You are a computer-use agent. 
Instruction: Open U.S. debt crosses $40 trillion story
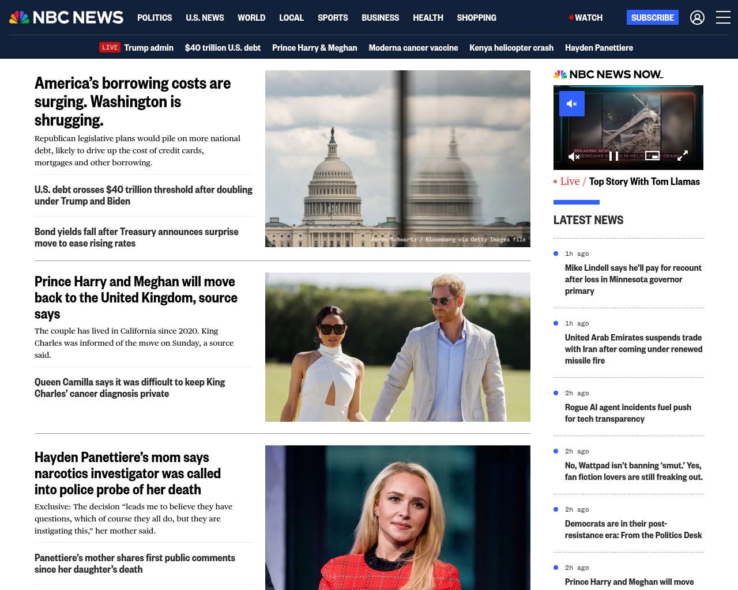click(x=144, y=195)
